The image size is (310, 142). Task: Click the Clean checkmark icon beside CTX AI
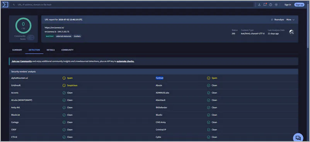[x=64, y=137]
